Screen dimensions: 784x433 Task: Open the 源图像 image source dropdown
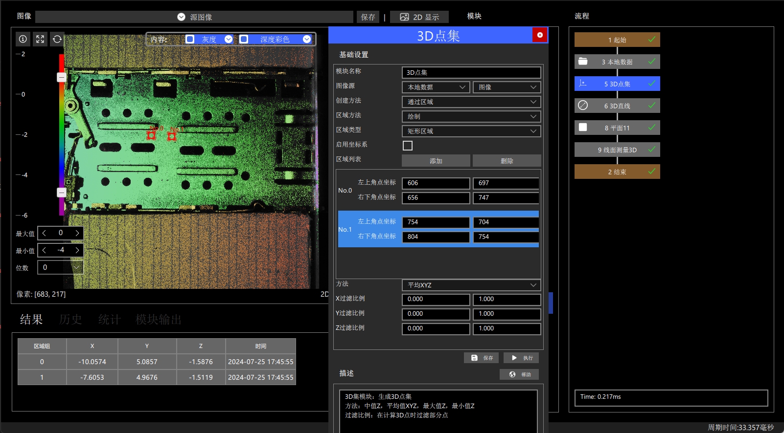194,17
